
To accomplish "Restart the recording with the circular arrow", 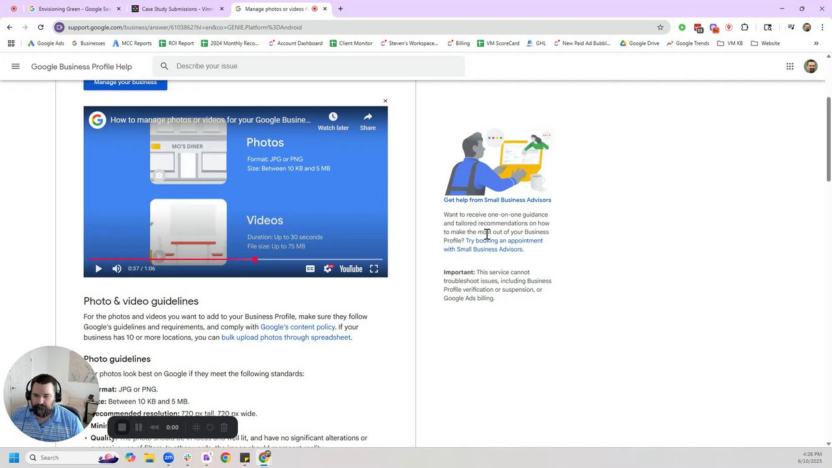I will (210, 427).
